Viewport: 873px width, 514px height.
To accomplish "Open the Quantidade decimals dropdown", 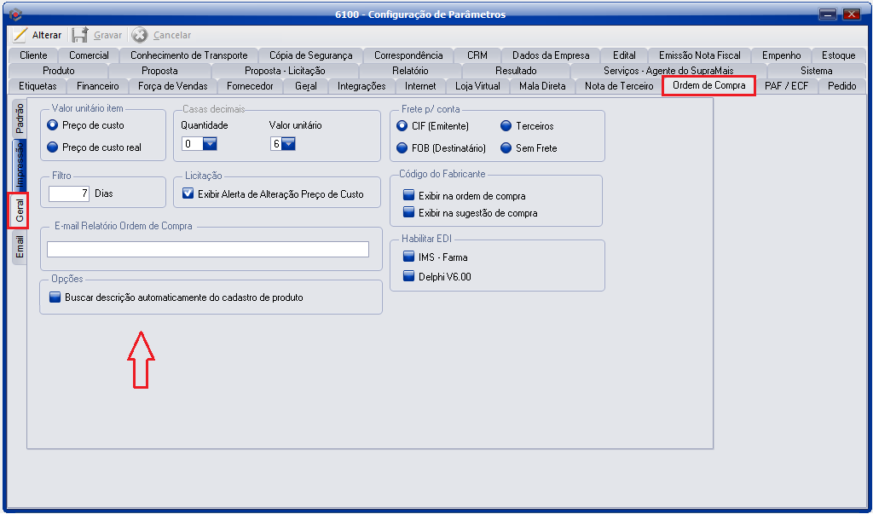I will [x=210, y=144].
